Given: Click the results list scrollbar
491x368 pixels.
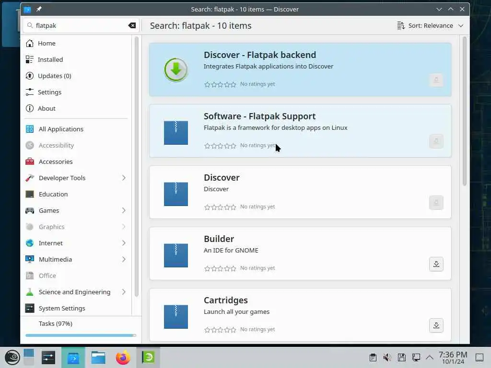Looking at the screenshot, I should click(x=464, y=111).
